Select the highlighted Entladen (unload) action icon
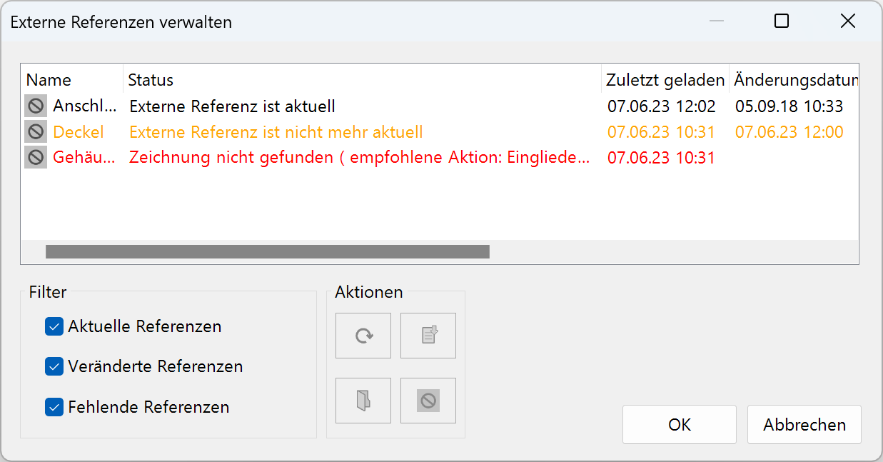883x462 pixels. [428, 400]
